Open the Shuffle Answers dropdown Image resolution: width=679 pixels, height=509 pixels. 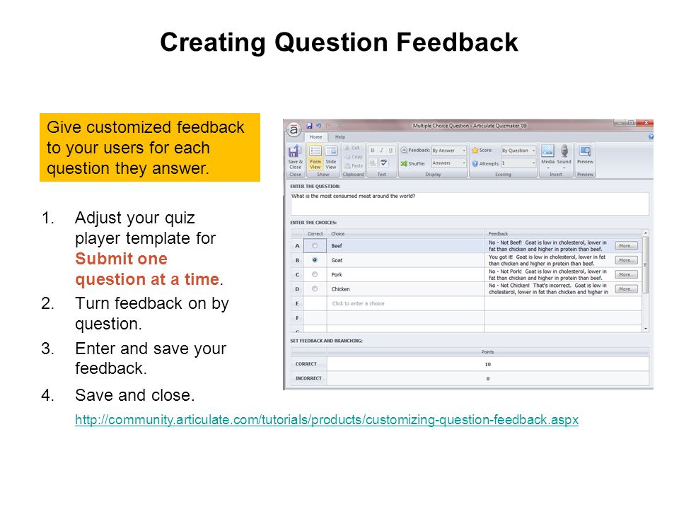click(448, 163)
